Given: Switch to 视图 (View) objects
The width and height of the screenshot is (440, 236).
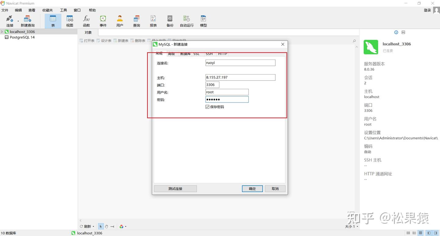Looking at the screenshot, I should (70, 21).
